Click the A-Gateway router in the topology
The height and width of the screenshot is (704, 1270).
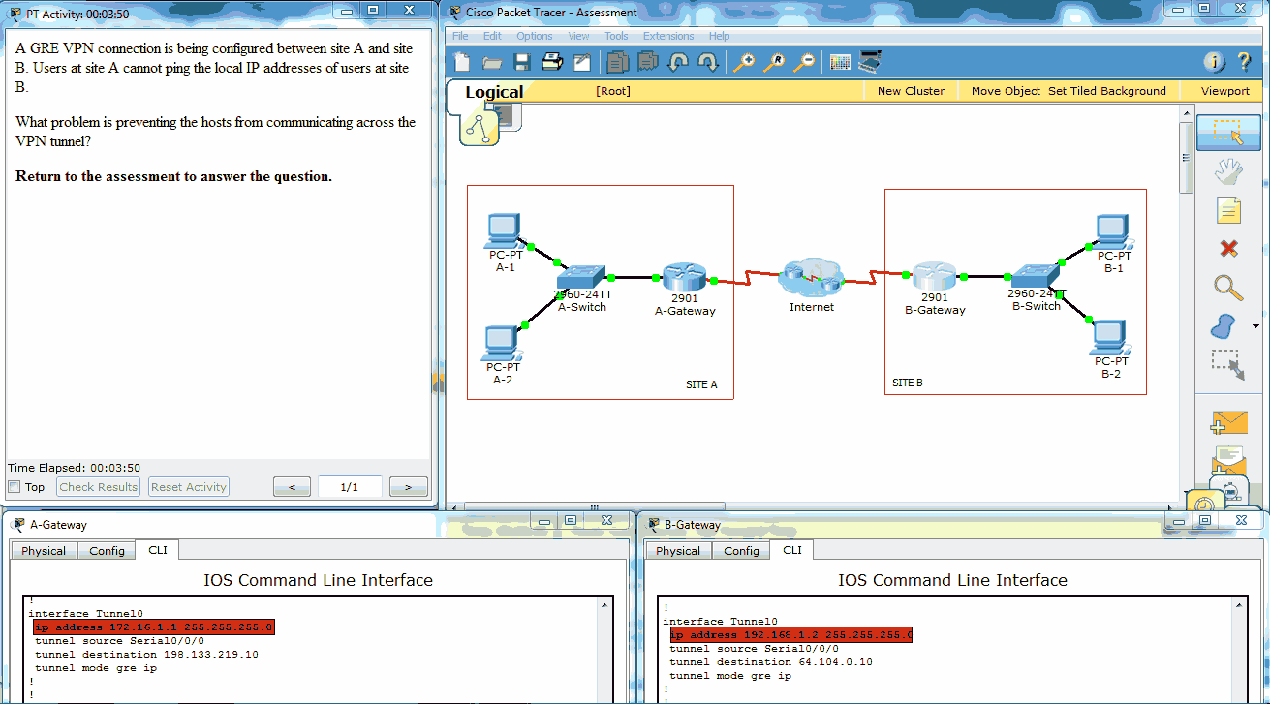pyautogui.click(x=685, y=279)
